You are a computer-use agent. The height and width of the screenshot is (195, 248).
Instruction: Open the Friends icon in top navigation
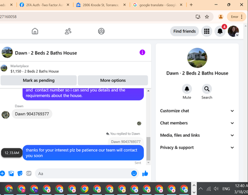68,31
